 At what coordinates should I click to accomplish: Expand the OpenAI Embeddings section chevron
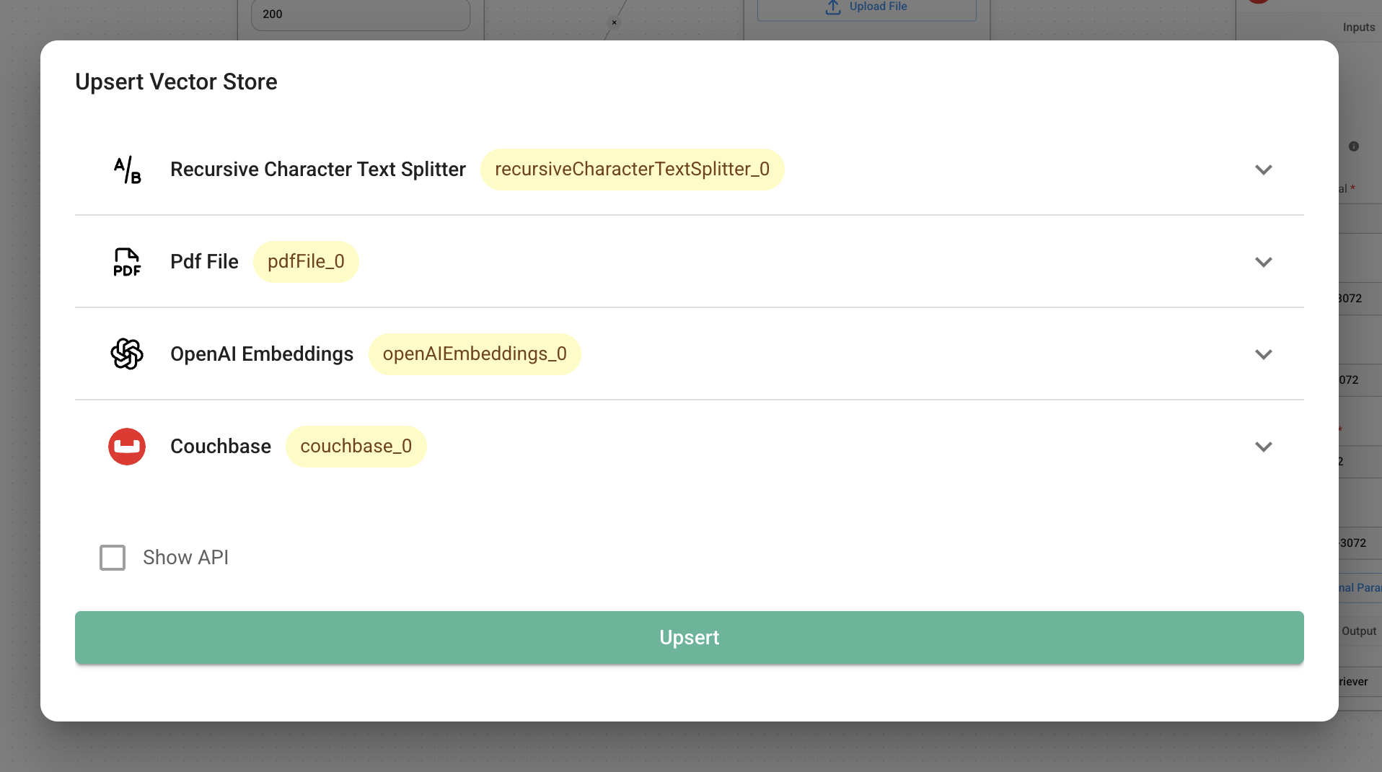pos(1263,354)
